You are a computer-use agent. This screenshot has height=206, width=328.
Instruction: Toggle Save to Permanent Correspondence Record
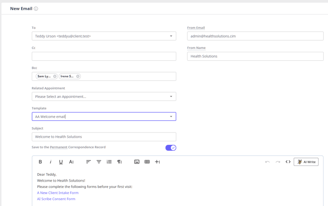pos(170,148)
